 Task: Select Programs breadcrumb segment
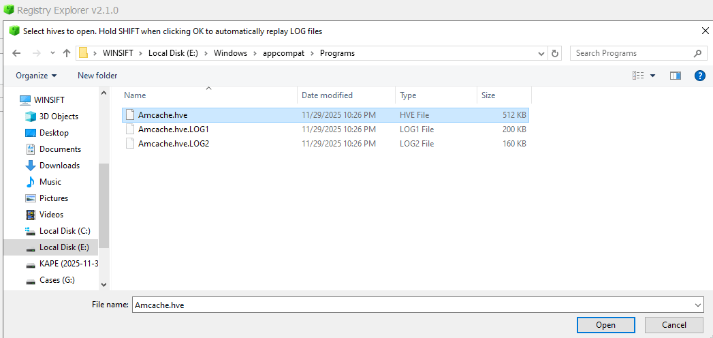[337, 53]
